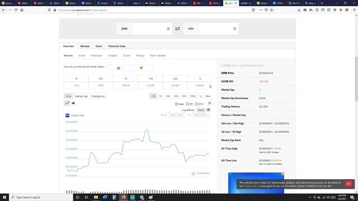
Task: Open a new browser tab with plus
Action: click(x=322, y=3)
